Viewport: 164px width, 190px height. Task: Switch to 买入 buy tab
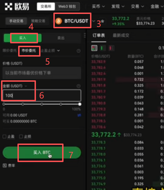point(23,38)
